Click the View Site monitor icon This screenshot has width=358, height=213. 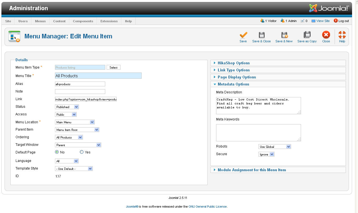pos(313,21)
